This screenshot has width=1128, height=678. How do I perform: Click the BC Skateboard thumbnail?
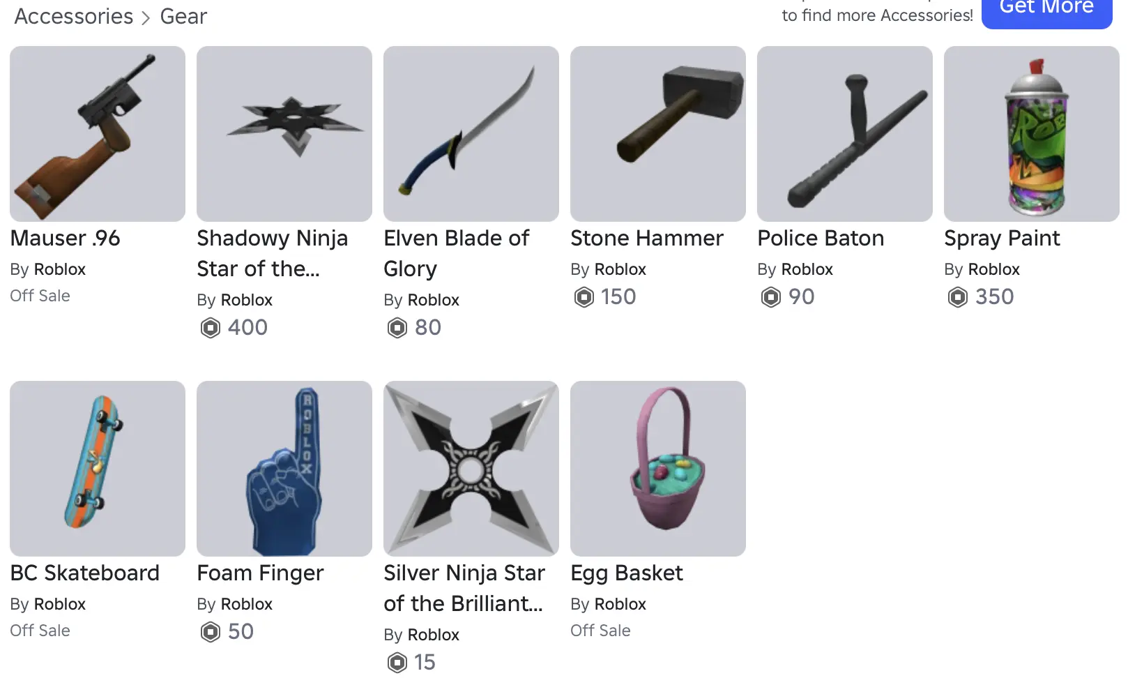click(x=98, y=469)
